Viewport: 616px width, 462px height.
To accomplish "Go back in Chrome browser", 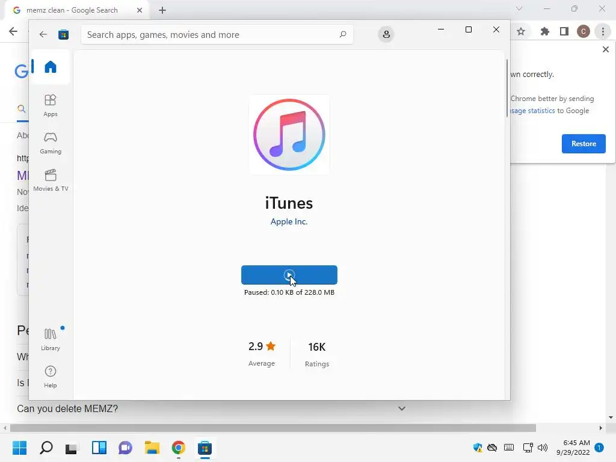I will (13, 31).
